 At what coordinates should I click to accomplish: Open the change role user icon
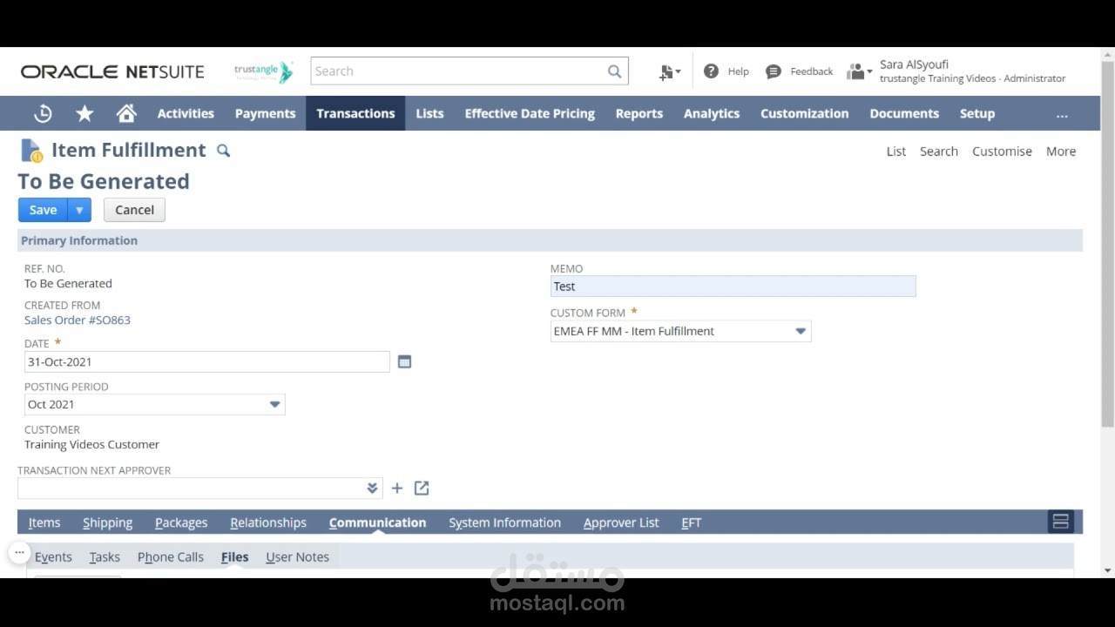(x=859, y=71)
